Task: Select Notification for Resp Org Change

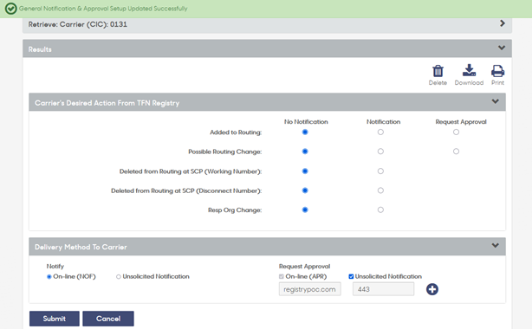Action: (380, 210)
